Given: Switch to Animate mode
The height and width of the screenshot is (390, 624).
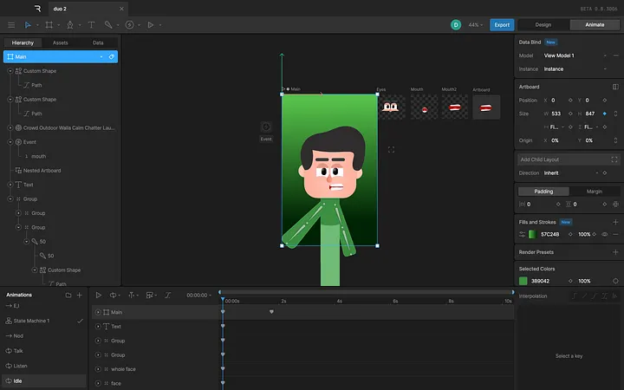Looking at the screenshot, I should pyautogui.click(x=595, y=25).
